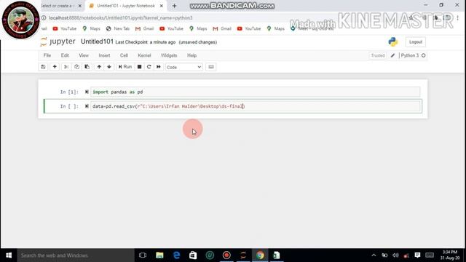466x262 pixels.
Task: Click the pencil edit mode indicator
Action: (392, 55)
